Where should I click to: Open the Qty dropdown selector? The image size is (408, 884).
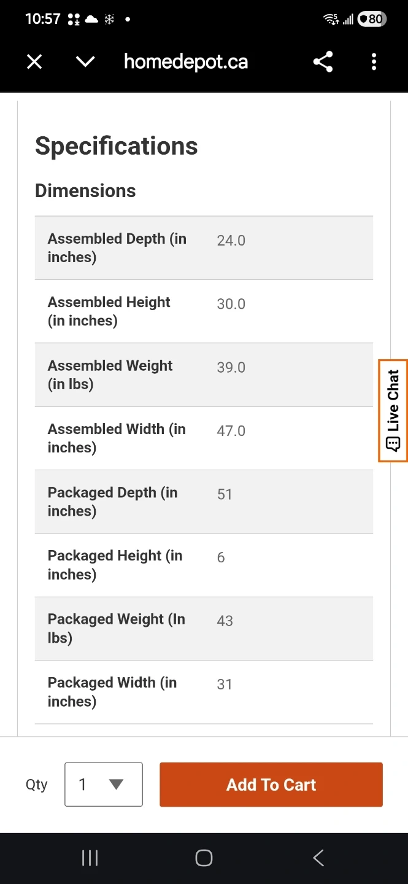(x=103, y=784)
